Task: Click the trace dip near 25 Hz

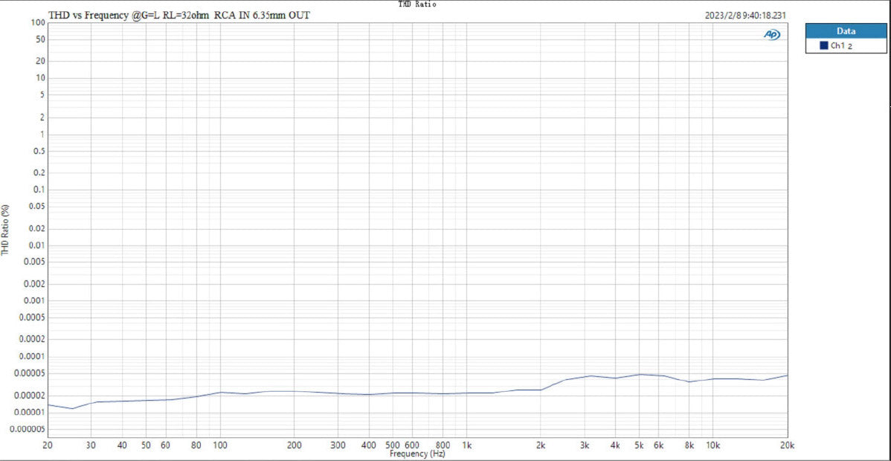Action: coord(72,408)
